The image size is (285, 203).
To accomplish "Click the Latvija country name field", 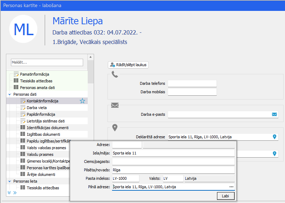I will pyautogui.click(x=210, y=178).
